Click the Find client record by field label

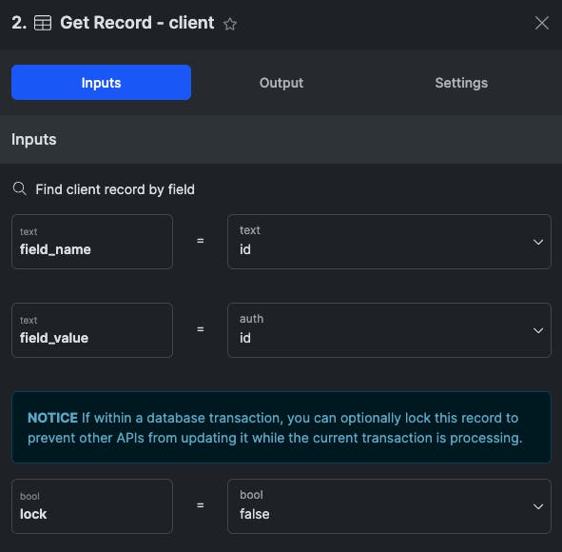click(x=115, y=189)
